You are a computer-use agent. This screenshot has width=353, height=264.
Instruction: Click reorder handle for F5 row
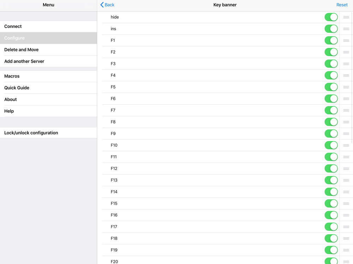click(346, 87)
